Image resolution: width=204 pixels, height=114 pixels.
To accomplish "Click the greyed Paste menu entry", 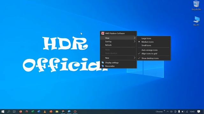I will 118,50.
